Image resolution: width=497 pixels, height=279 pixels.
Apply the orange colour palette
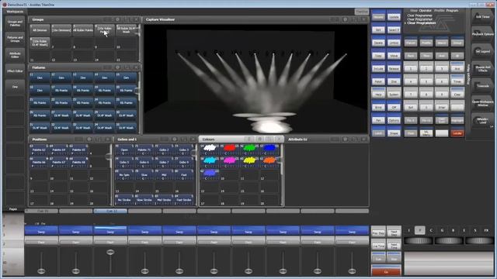[269, 162]
